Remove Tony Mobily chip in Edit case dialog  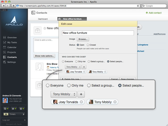(x=105, y=72)
